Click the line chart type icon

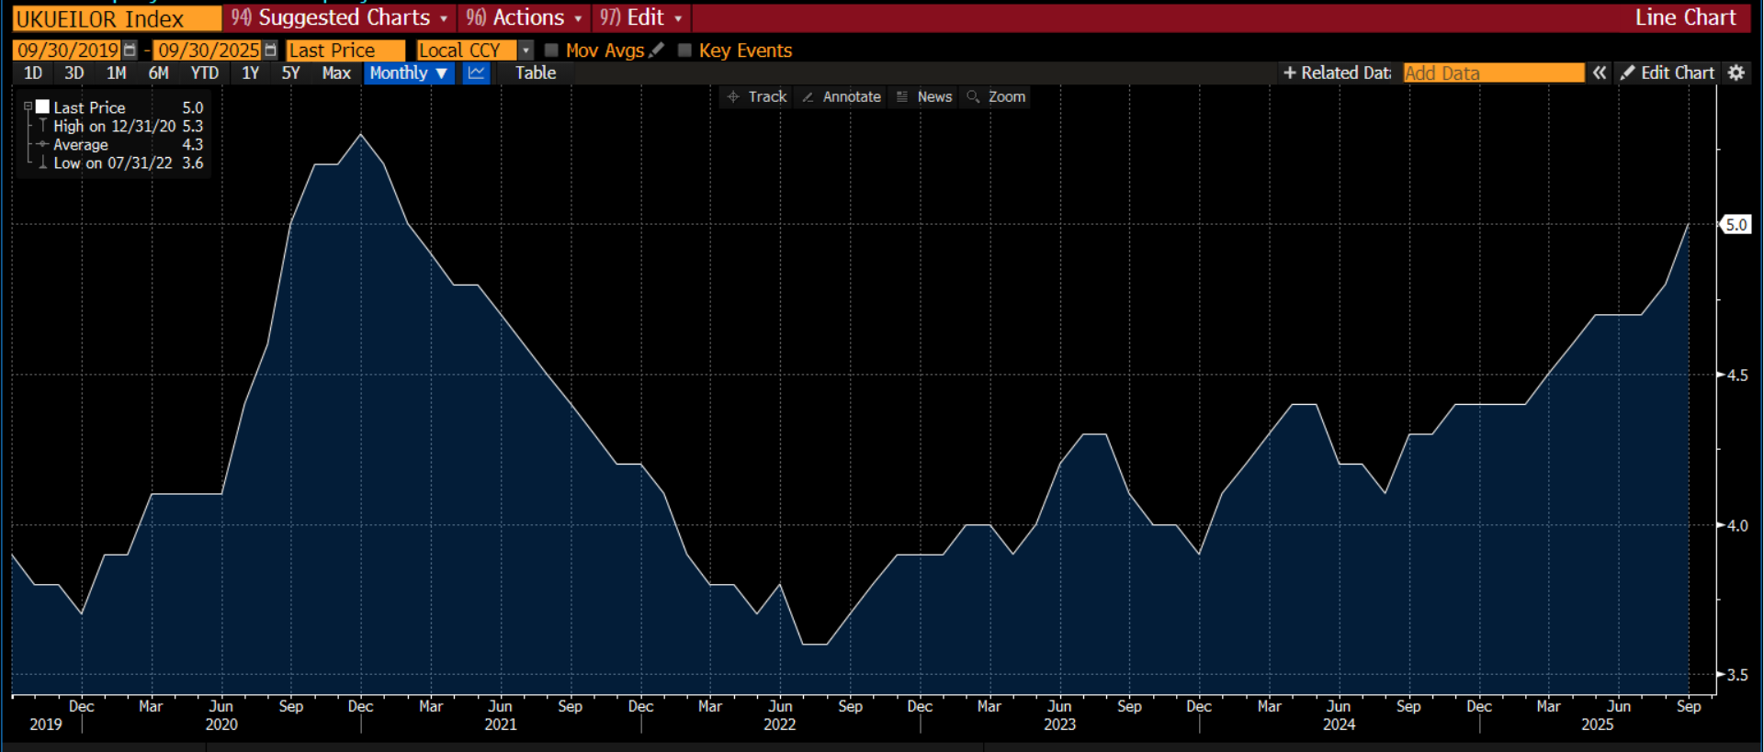(476, 73)
